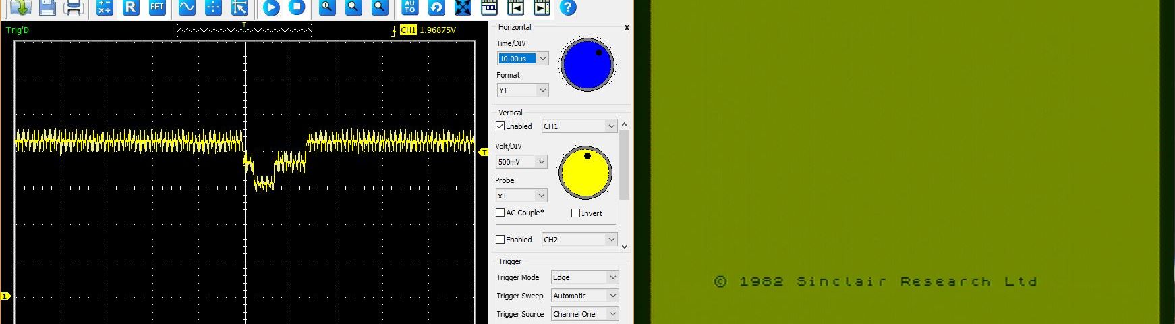
Task: Check the Invert checkbox
Action: click(x=575, y=213)
